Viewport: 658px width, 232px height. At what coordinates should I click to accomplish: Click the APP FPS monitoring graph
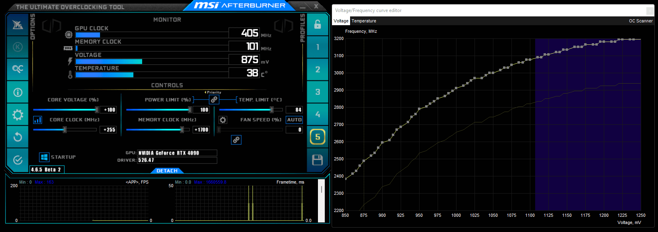click(x=84, y=203)
